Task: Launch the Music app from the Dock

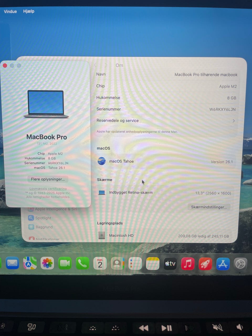Action: pos(188,264)
